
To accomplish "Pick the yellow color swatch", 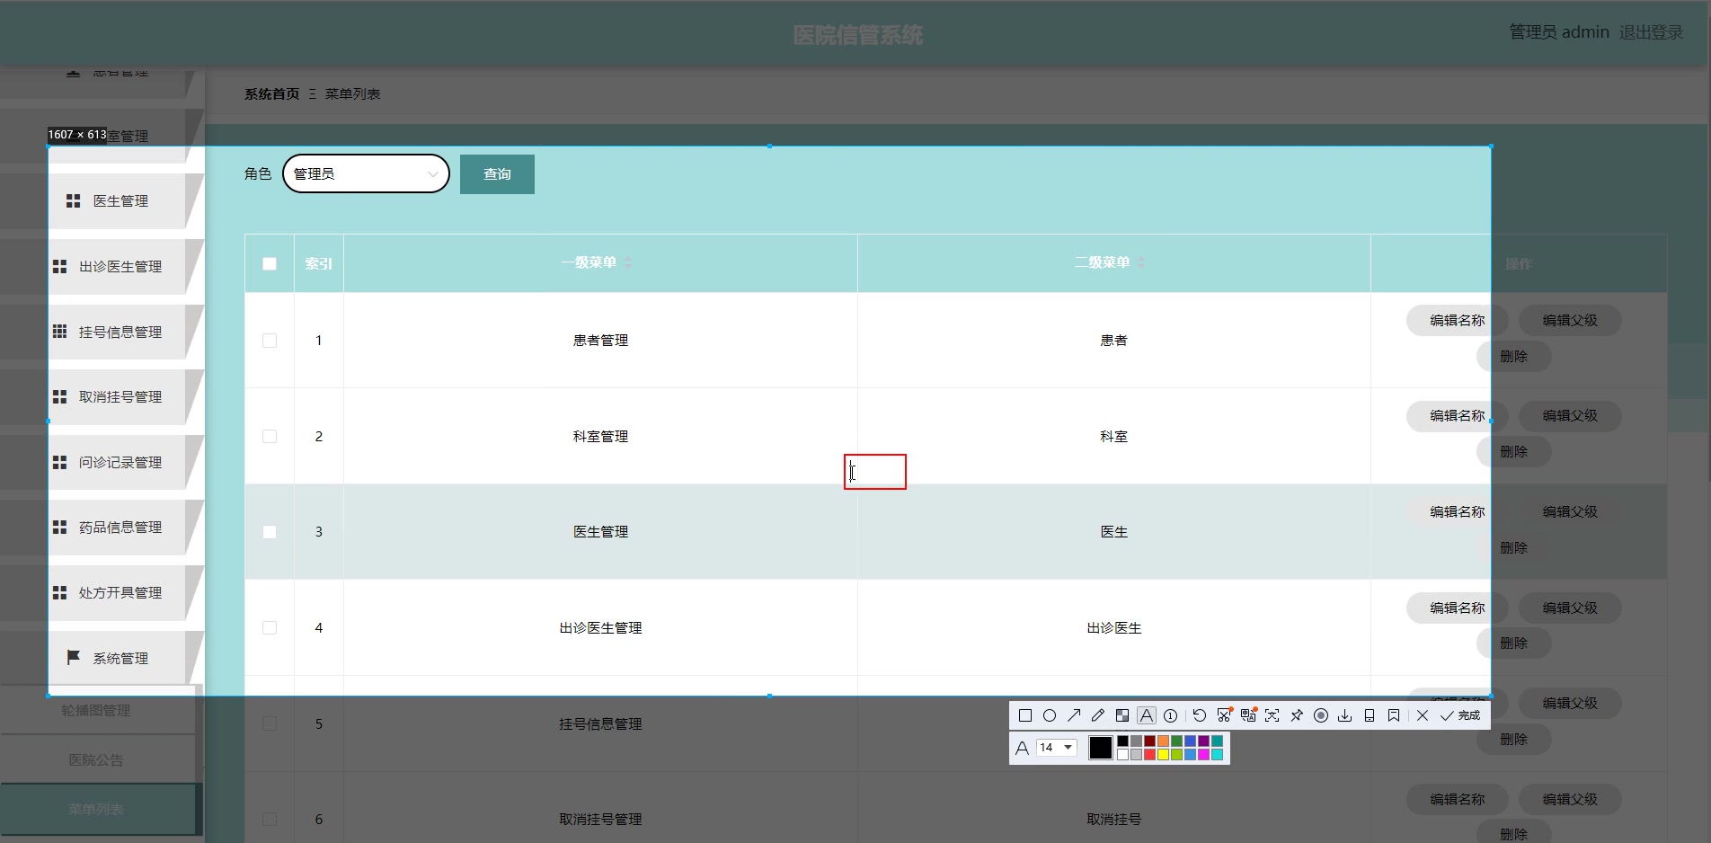I will (x=1161, y=755).
